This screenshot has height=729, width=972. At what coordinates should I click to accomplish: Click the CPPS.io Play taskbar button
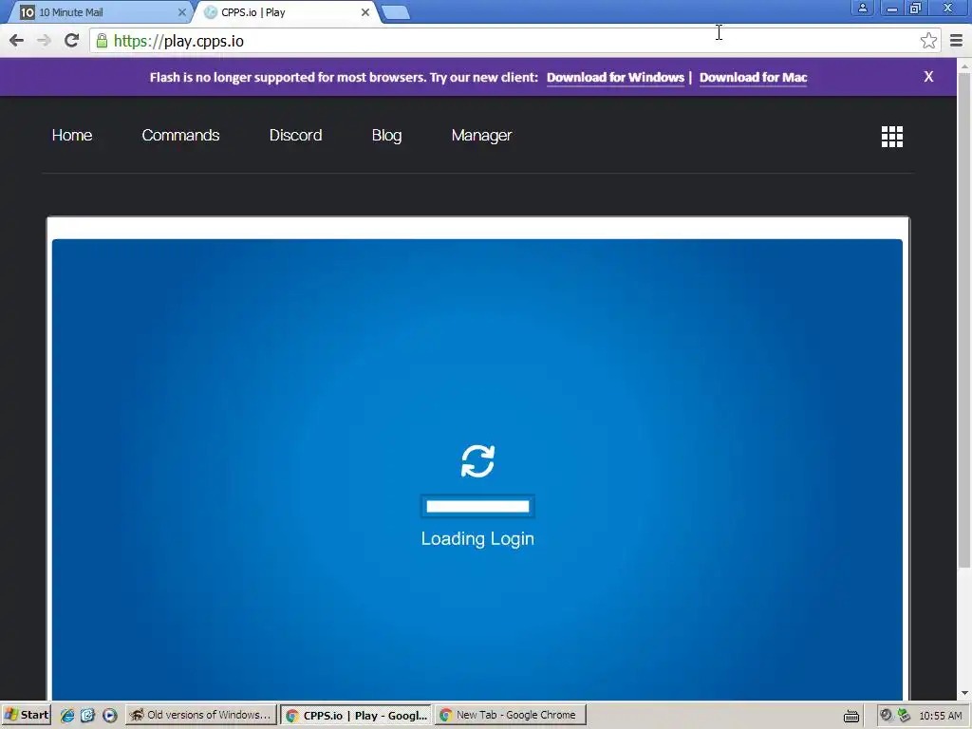pos(356,716)
